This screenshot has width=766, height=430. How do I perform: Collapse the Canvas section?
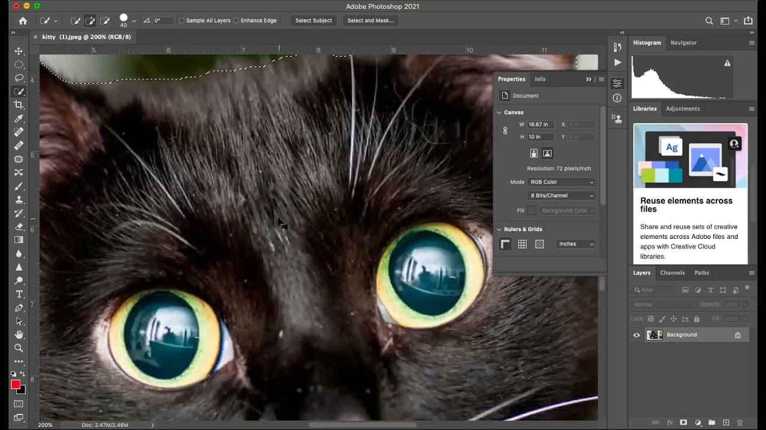coord(499,112)
